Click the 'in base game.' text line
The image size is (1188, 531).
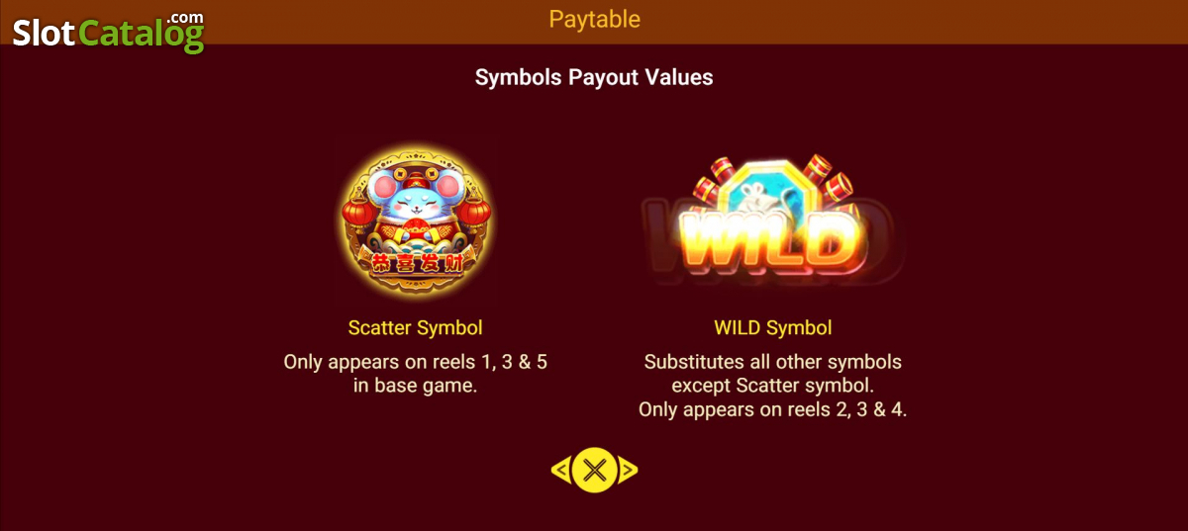tap(416, 386)
